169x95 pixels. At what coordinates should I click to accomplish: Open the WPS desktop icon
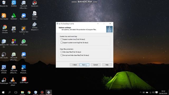(x=14, y=29)
